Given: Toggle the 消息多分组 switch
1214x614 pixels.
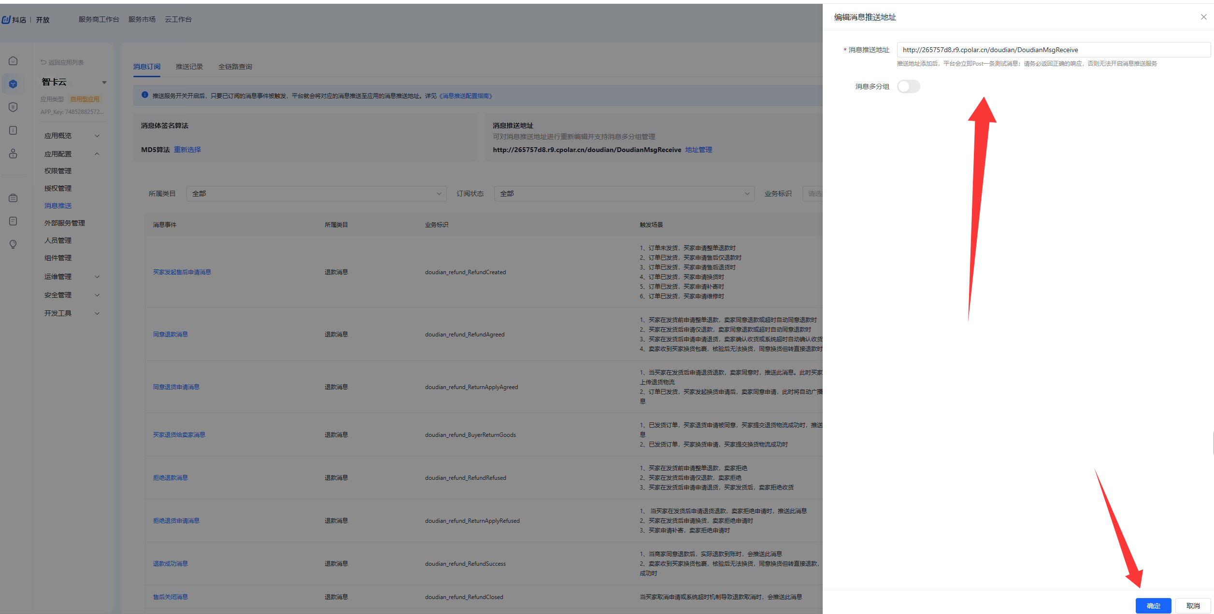Looking at the screenshot, I should coord(908,86).
